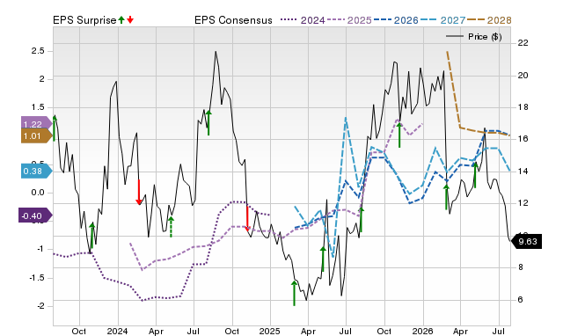
Task: Click the 2.5 EPS axis label
Action: click(x=38, y=51)
